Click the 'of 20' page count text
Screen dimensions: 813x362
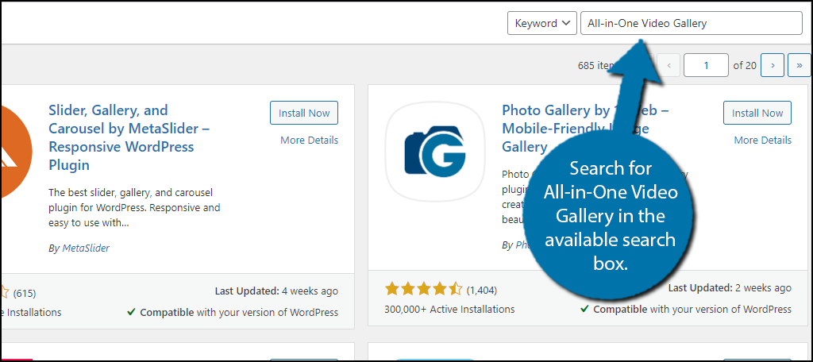745,65
